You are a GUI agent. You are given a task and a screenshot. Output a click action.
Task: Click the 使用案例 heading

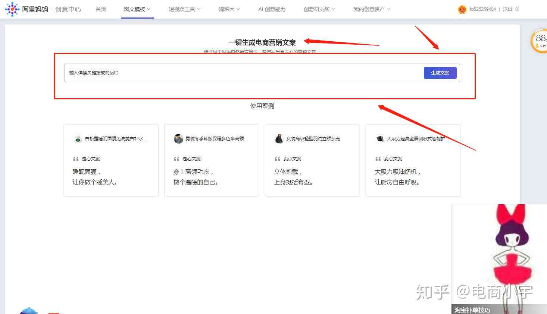coord(262,106)
